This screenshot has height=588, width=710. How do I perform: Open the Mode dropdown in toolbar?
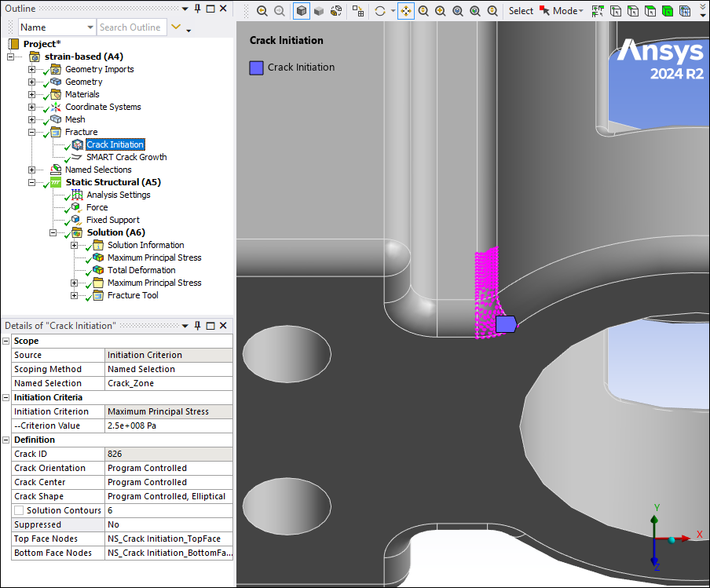pyautogui.click(x=567, y=11)
